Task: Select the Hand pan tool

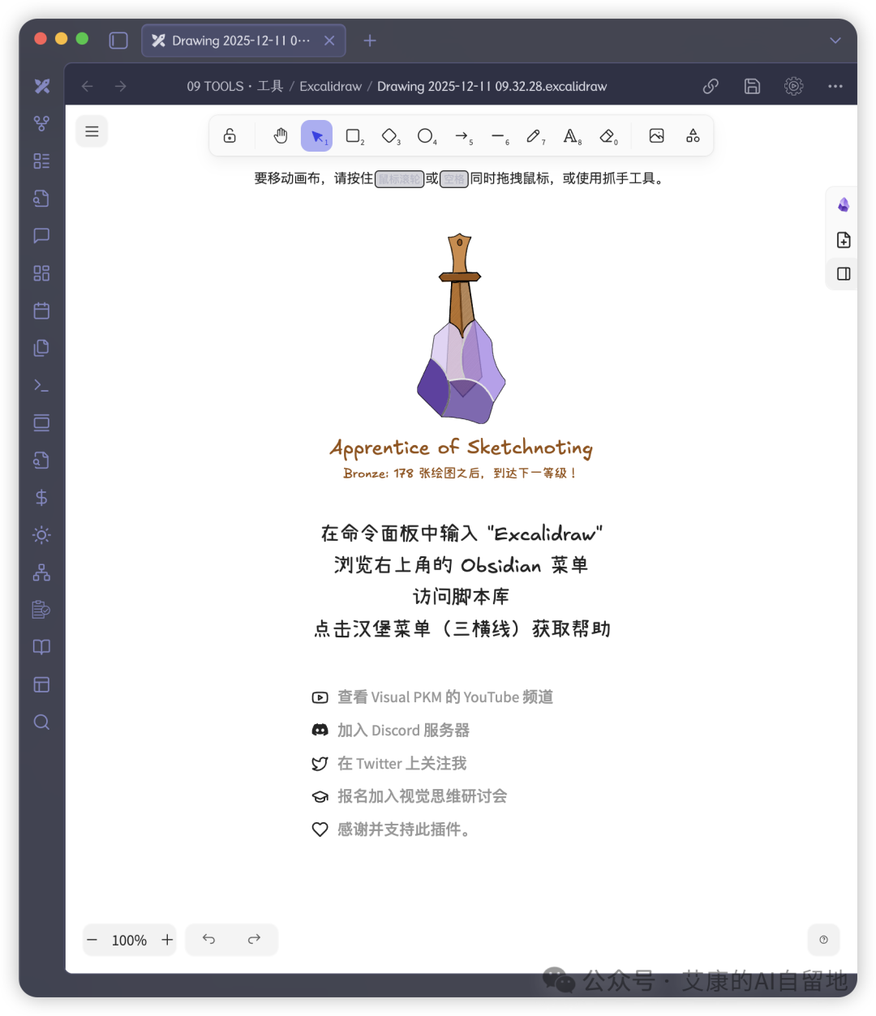Action: (x=281, y=136)
